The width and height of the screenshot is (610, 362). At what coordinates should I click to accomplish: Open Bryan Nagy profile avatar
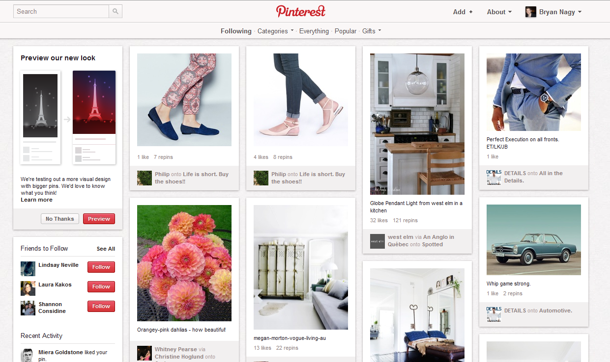530,12
